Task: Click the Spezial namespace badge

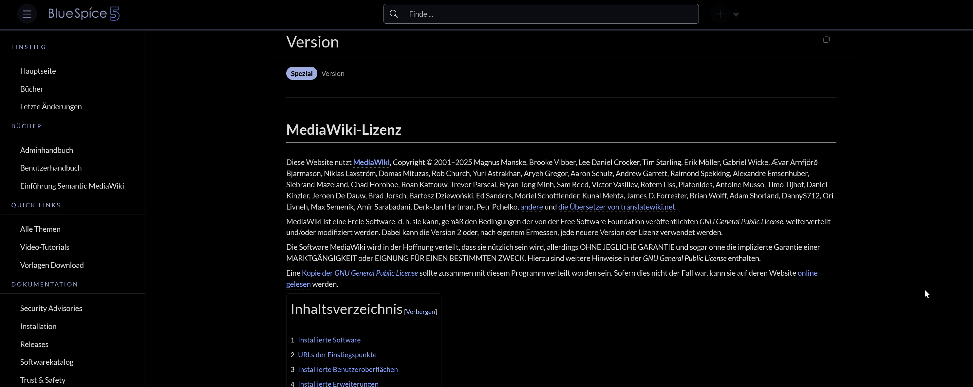Action: 301,73
